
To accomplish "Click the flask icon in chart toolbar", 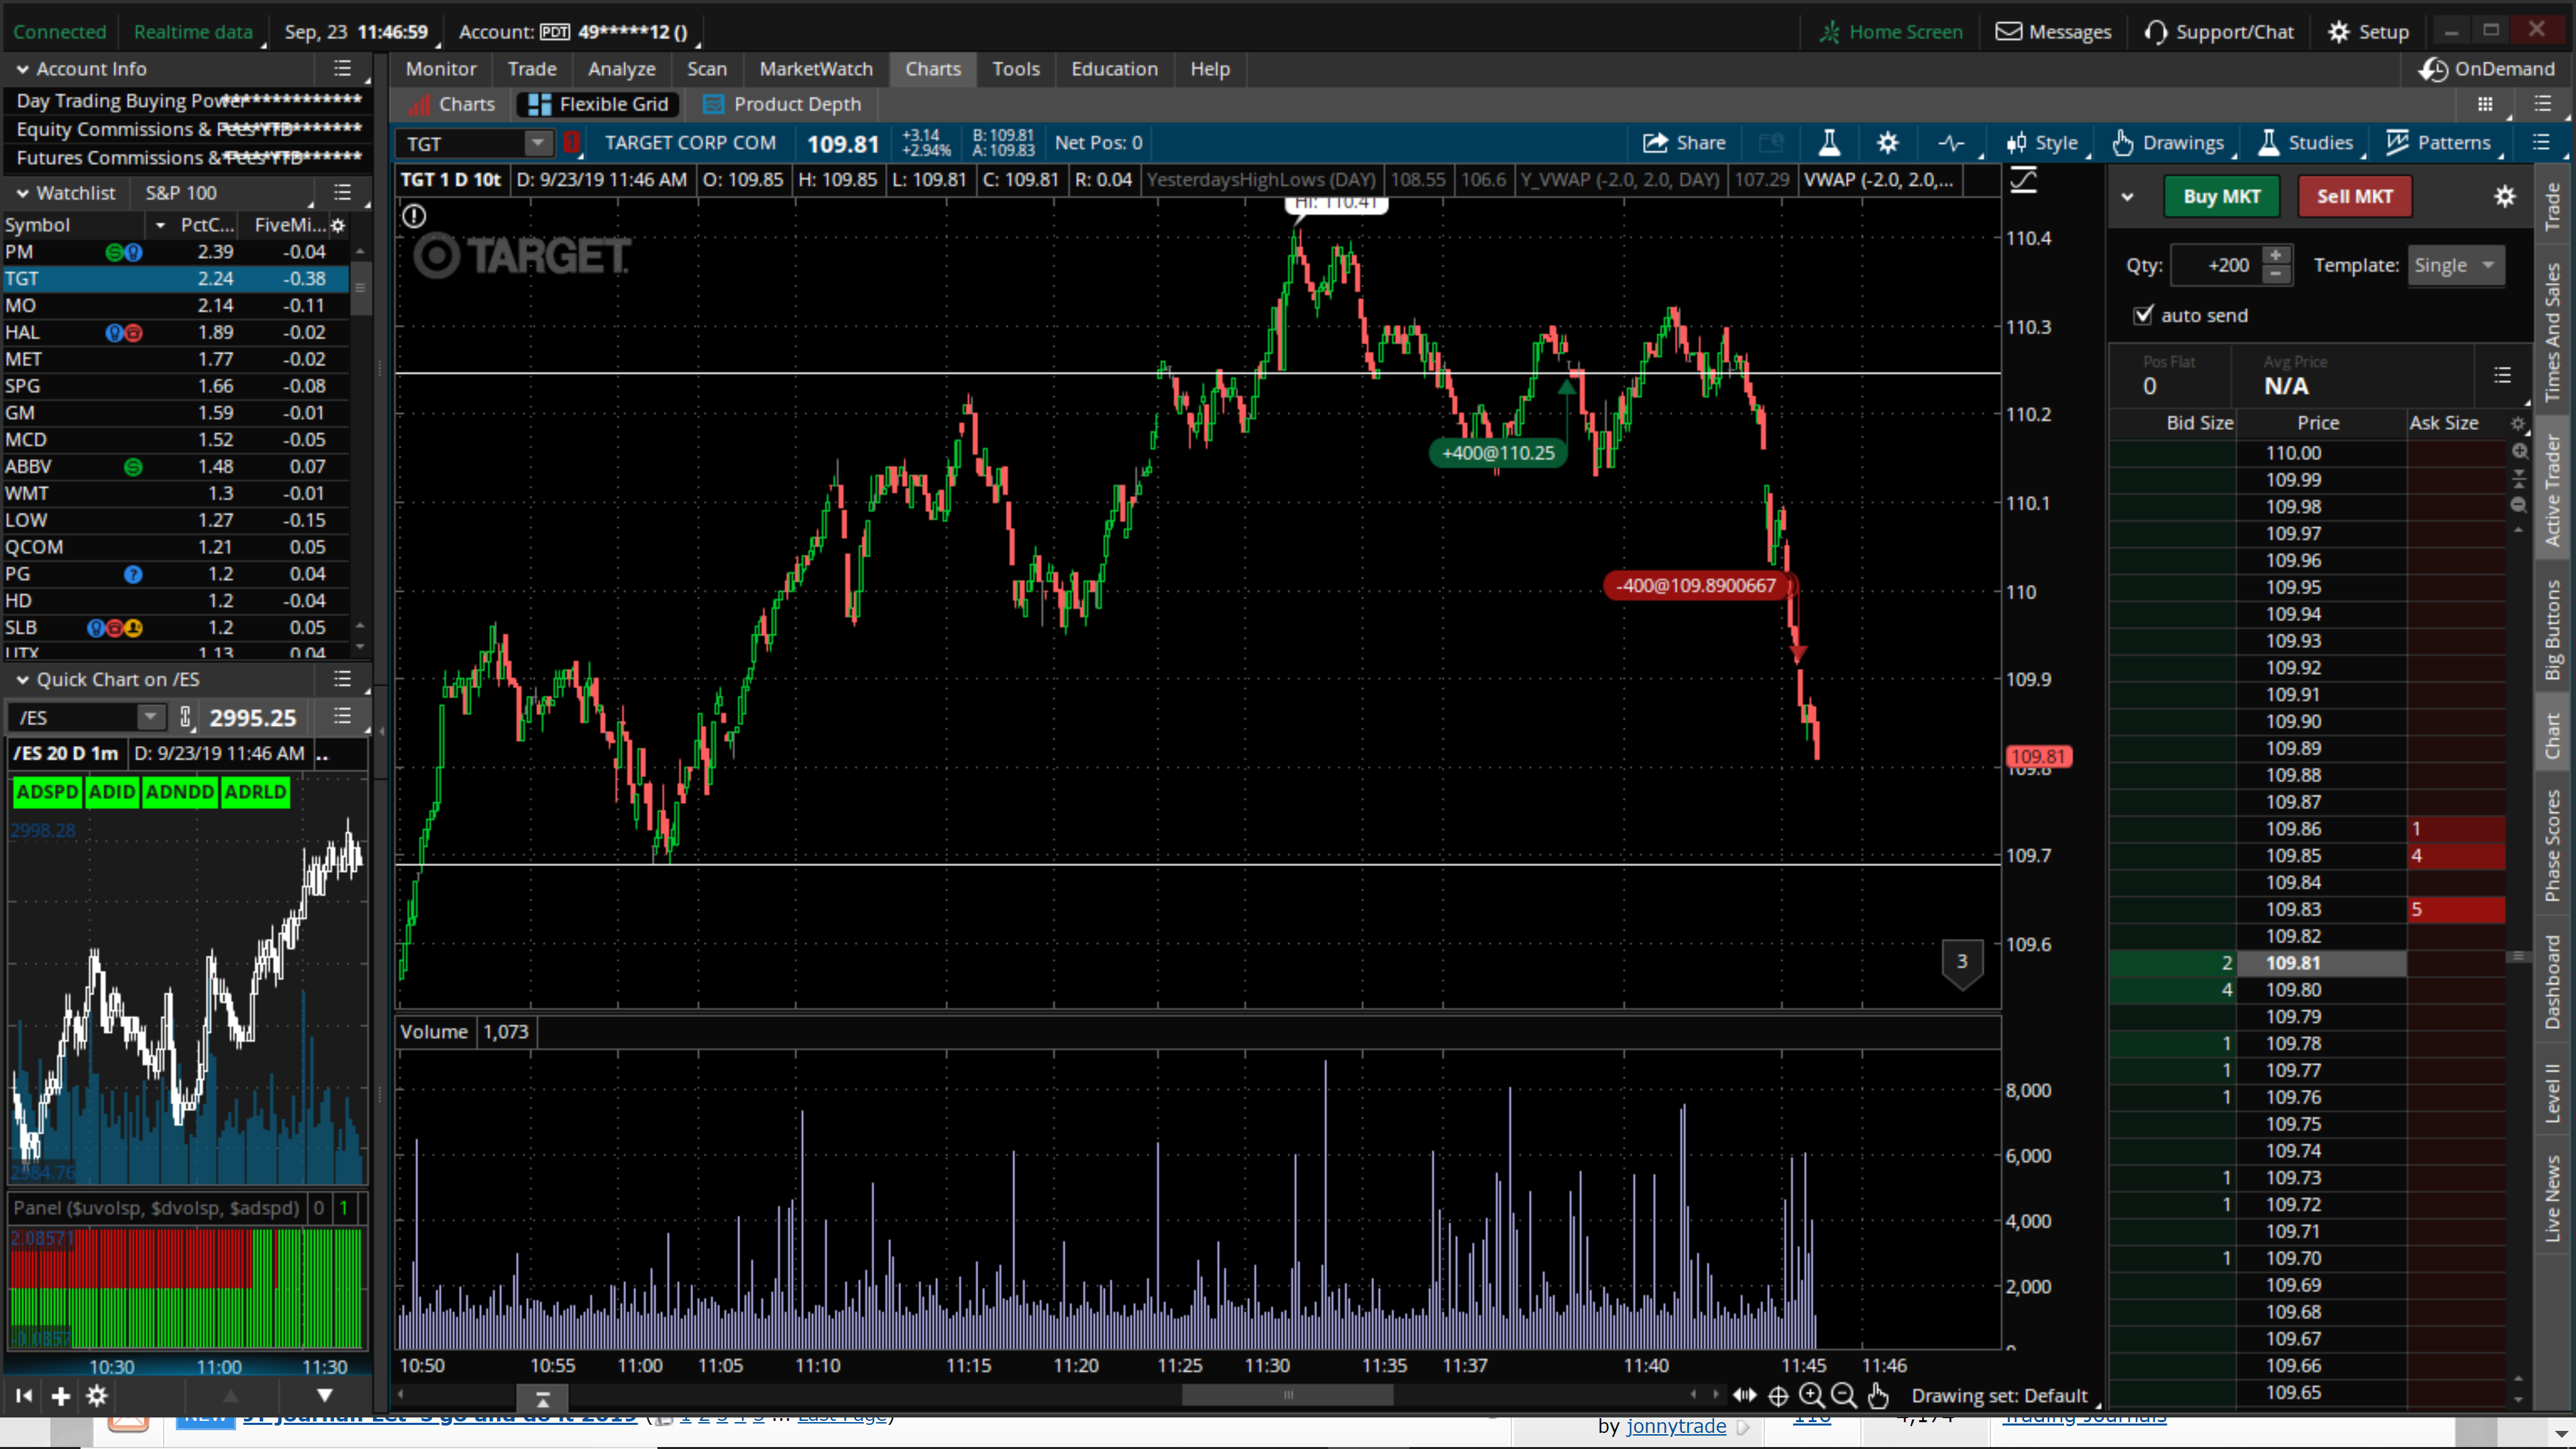I will [x=1829, y=143].
